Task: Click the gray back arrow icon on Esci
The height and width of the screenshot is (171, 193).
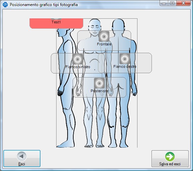Action: (x=22, y=156)
